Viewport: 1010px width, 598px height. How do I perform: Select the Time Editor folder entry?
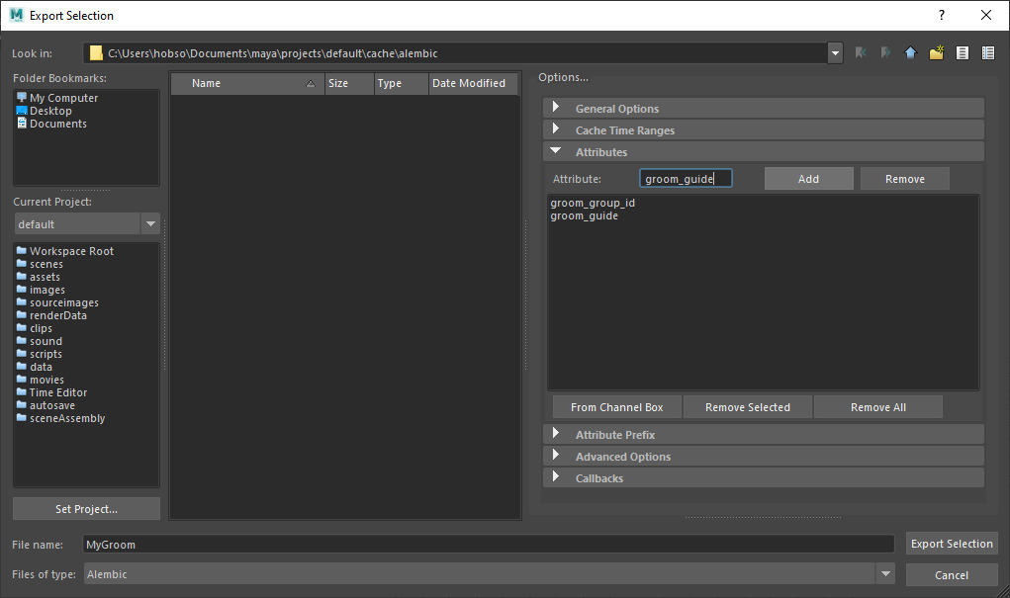pyautogui.click(x=62, y=392)
